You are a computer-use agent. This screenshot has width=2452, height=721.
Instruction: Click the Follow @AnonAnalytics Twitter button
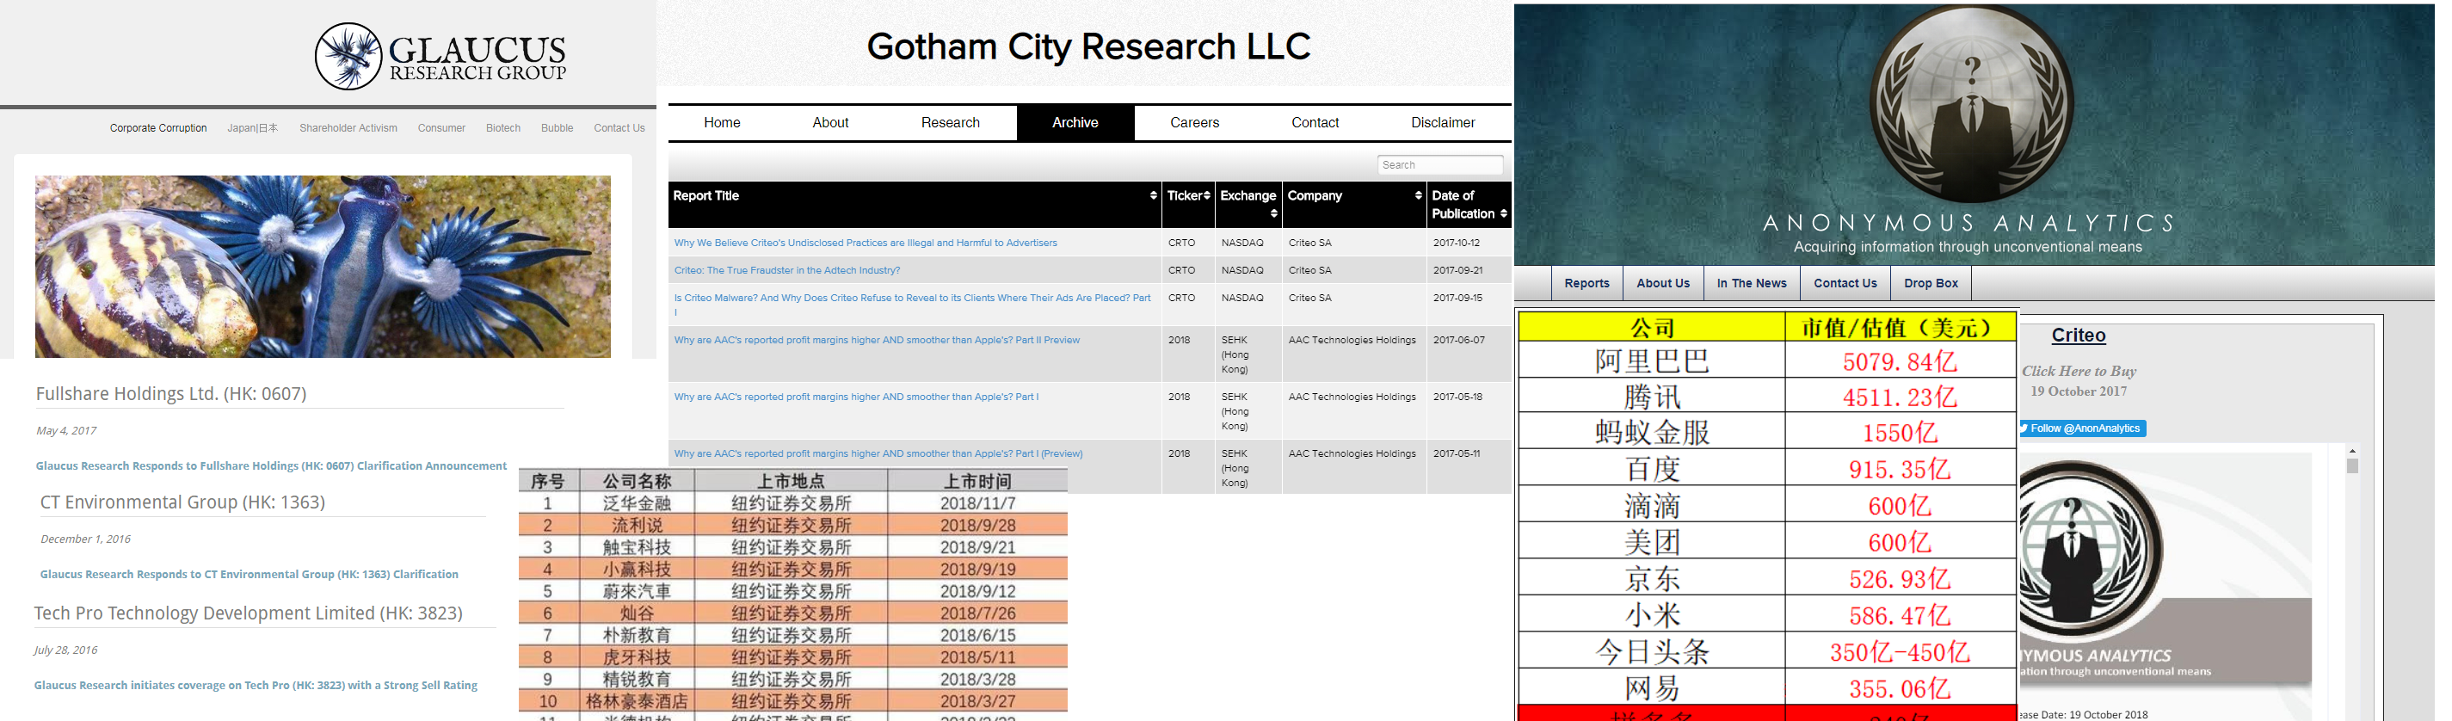pos(2083,428)
